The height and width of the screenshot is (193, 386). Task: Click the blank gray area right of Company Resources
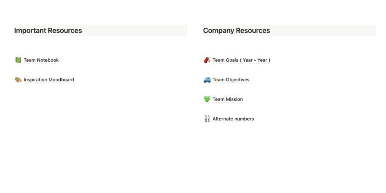click(323, 30)
